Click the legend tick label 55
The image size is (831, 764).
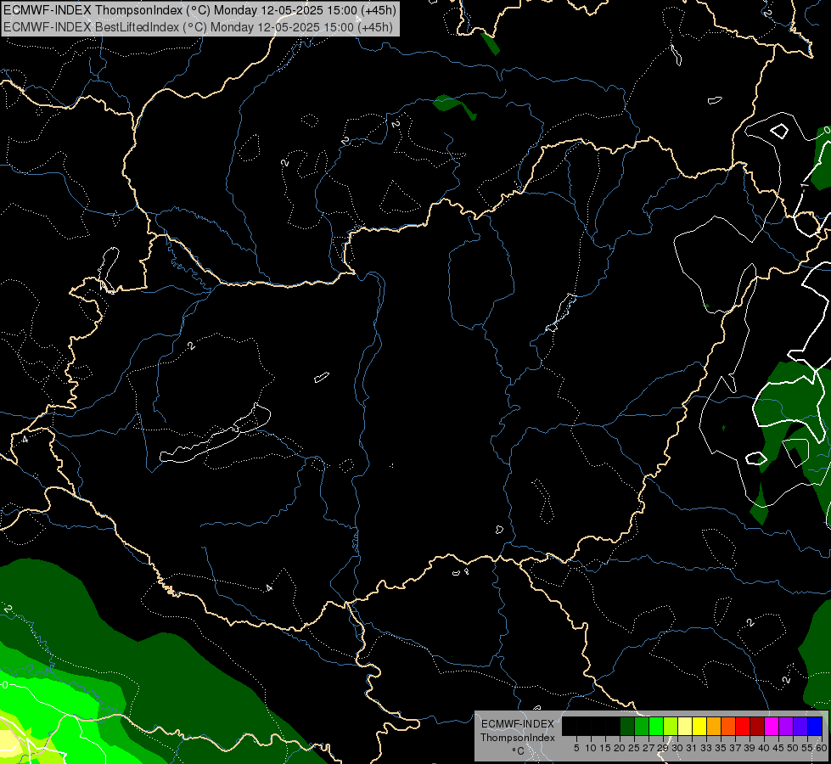click(806, 748)
